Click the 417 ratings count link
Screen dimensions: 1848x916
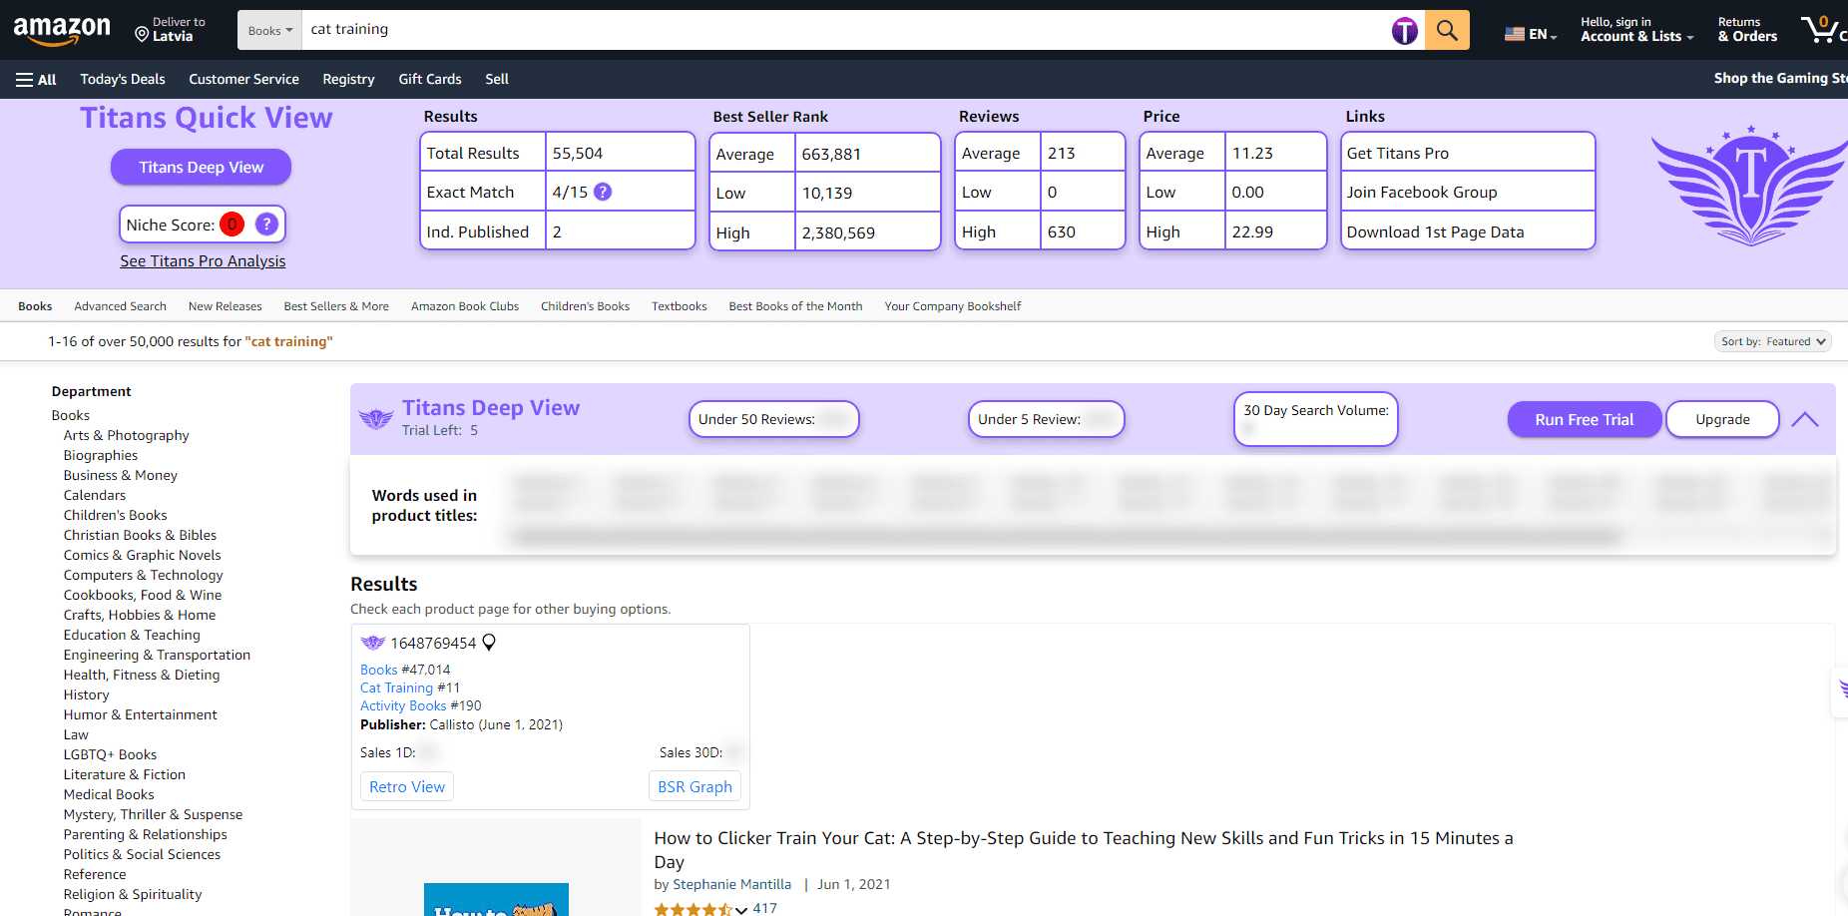pyautogui.click(x=764, y=908)
